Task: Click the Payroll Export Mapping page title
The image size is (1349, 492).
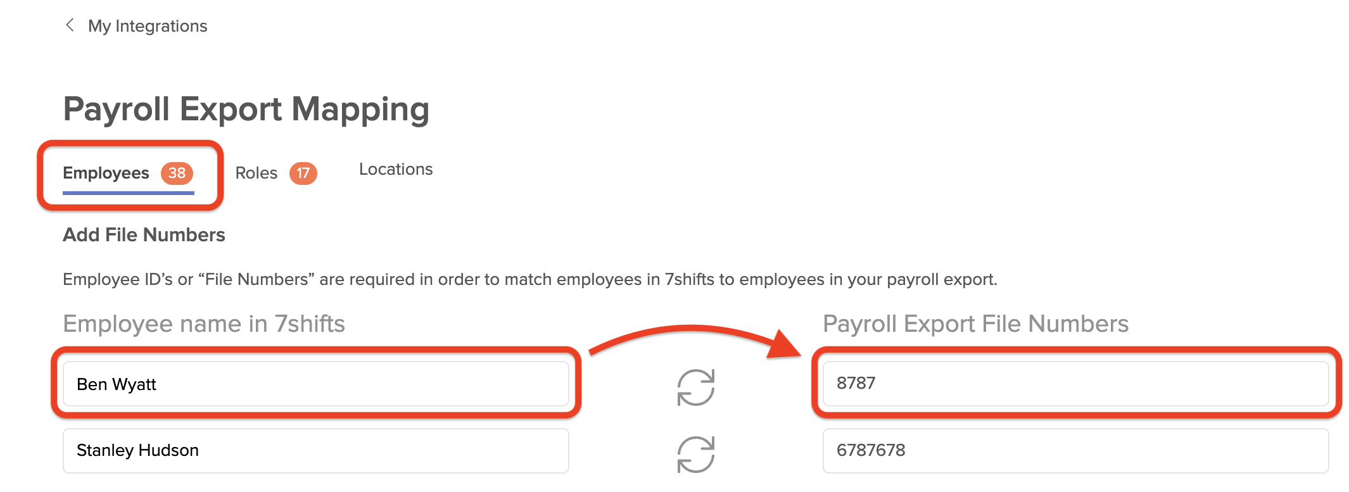Action: click(x=246, y=109)
